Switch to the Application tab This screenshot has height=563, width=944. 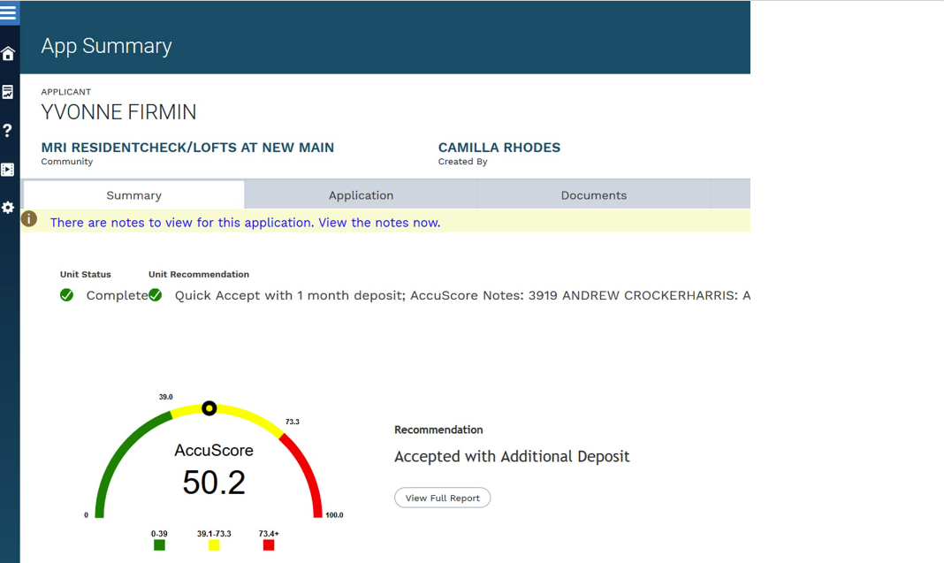point(361,194)
